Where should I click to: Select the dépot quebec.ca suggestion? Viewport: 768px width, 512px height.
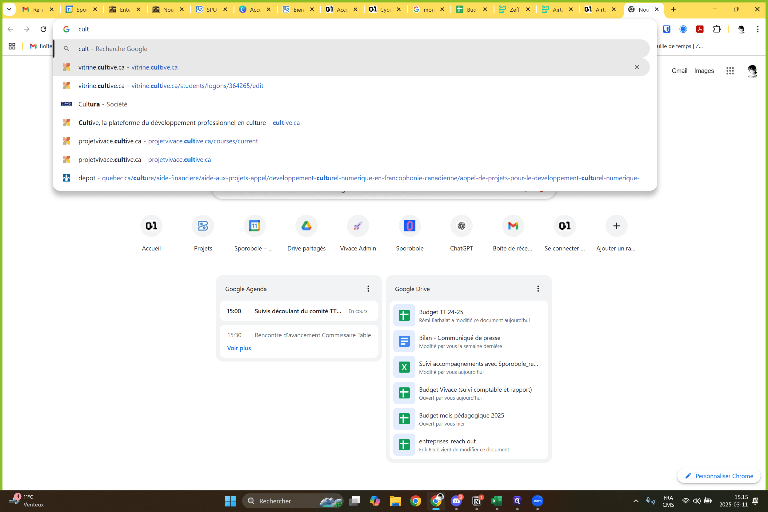(351, 178)
